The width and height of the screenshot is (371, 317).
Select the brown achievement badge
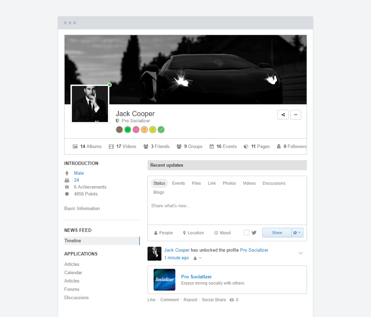tap(119, 130)
